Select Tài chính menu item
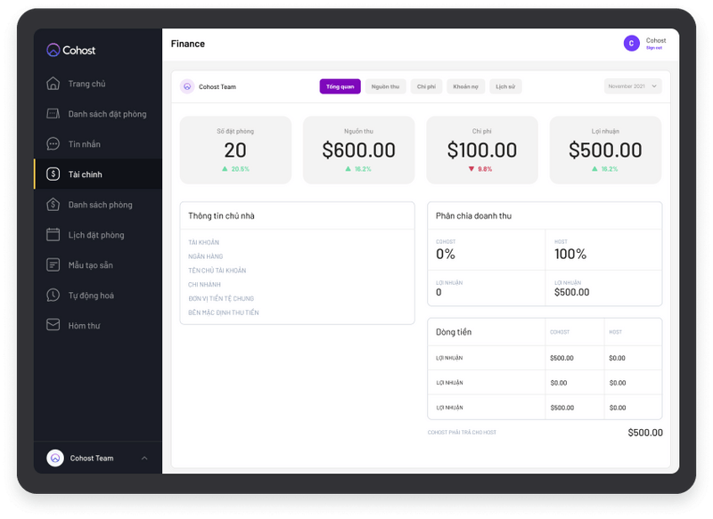Screen dimensions: 713x519 (98, 174)
